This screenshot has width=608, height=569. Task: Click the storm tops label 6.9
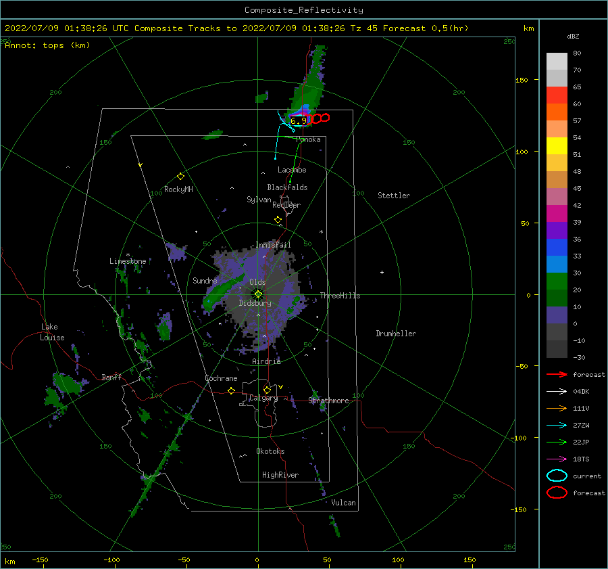pos(298,121)
